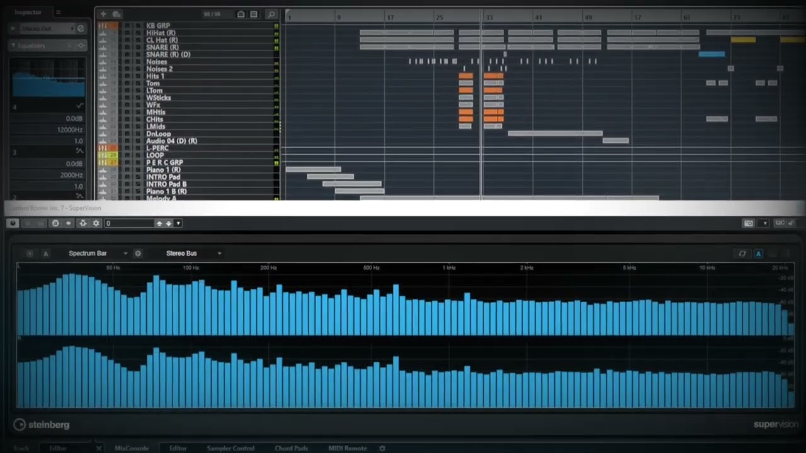The height and width of the screenshot is (453, 806).
Task: Open the MixConsole lower zone tab
Action: click(132, 448)
